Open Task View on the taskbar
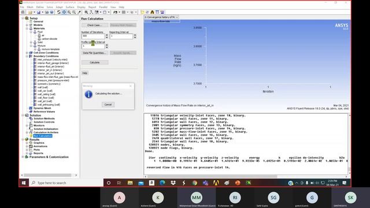Image resolution: width=370 pixels, height=208 pixels. [119, 183]
